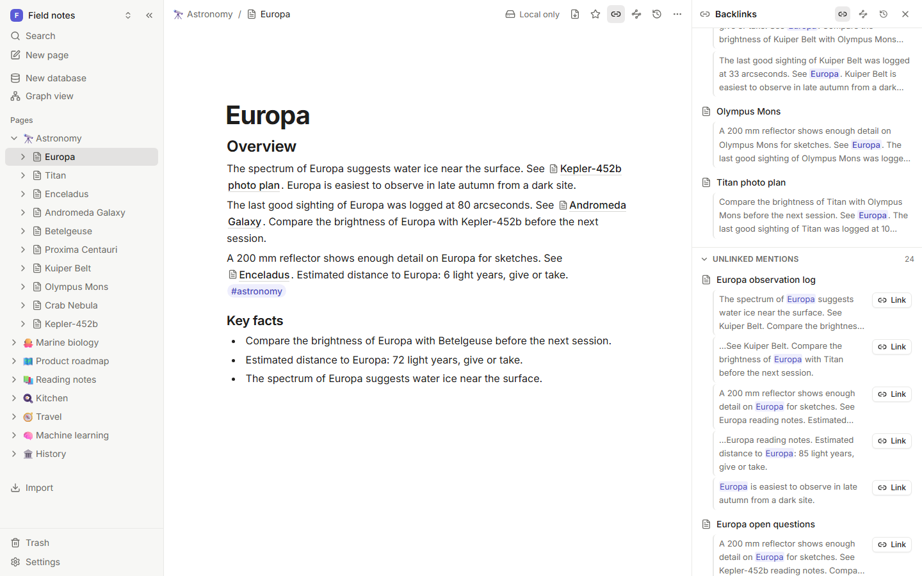Open Olympus Mons backlink heading
Screen dimensions: 922x576
pyautogui.click(x=748, y=111)
